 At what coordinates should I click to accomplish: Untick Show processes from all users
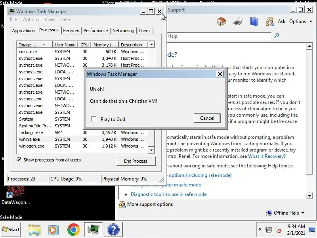pos(19,159)
